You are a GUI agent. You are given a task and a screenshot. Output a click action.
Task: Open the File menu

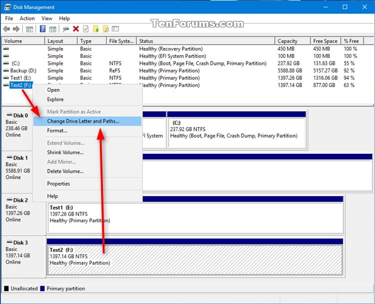[9, 18]
